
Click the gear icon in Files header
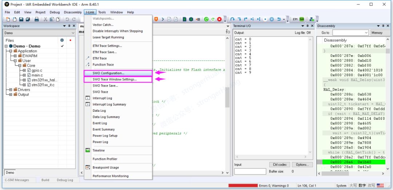62,40
